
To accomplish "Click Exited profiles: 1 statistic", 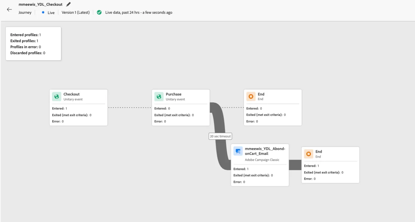I will coord(24,41).
